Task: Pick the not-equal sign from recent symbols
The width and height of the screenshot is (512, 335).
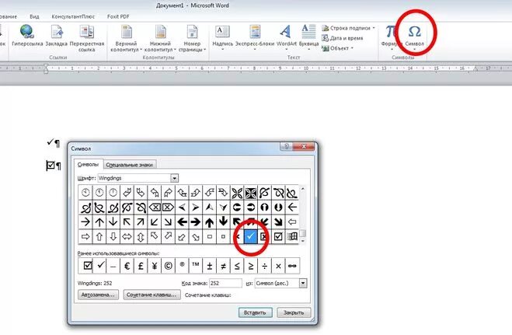Action: click(223, 266)
